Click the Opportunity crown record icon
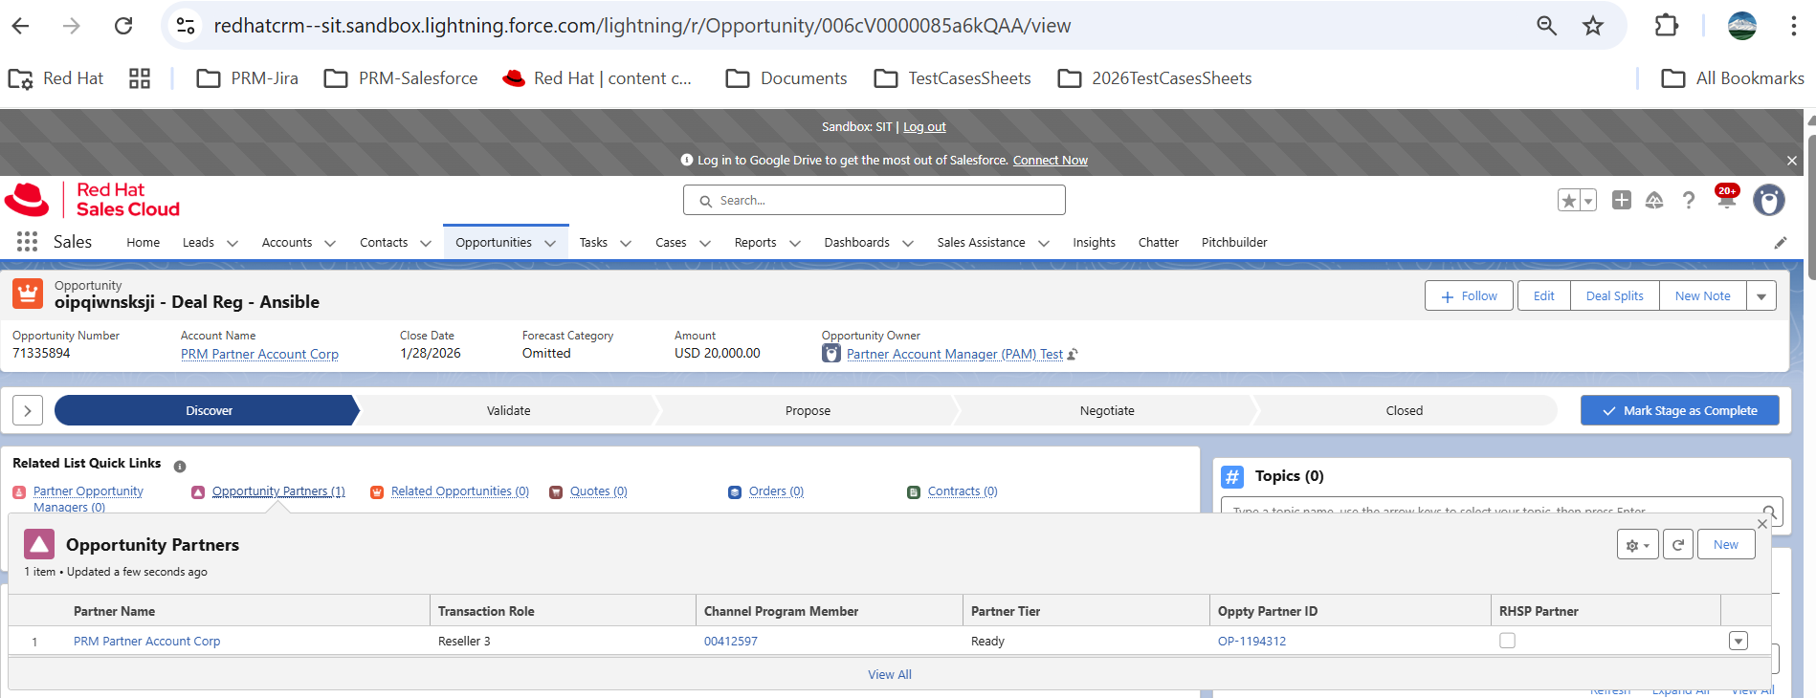Viewport: 1816px width, 698px height. [28, 294]
